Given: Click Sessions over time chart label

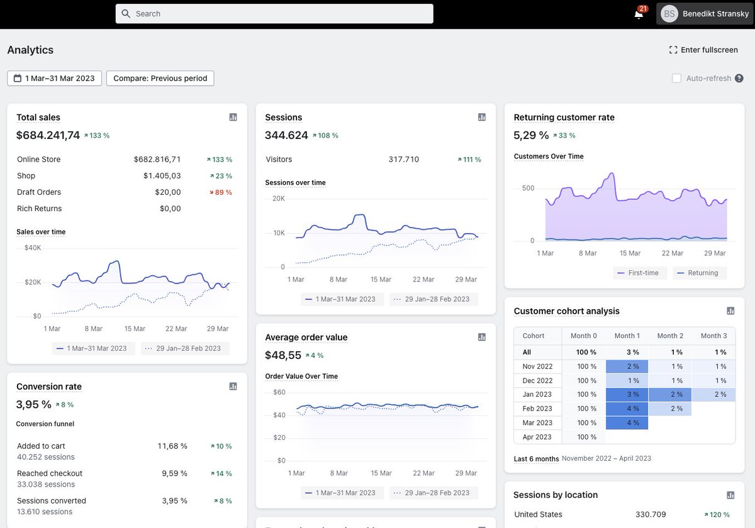Looking at the screenshot, I should click(295, 183).
